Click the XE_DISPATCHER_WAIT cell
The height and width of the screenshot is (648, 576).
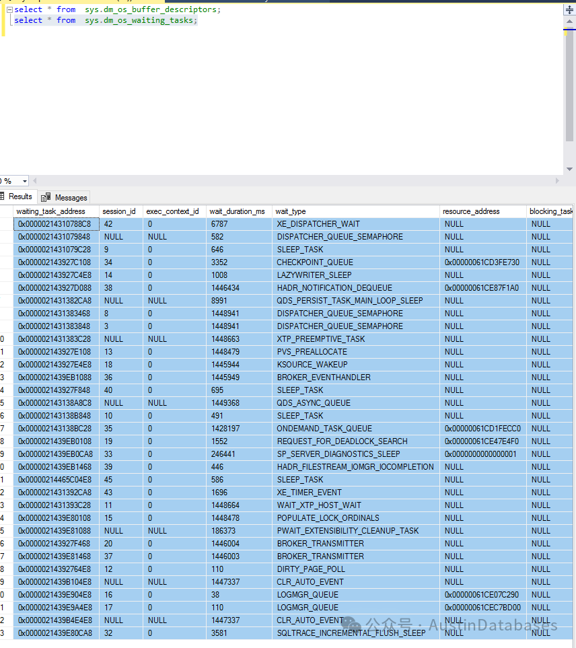coord(356,224)
